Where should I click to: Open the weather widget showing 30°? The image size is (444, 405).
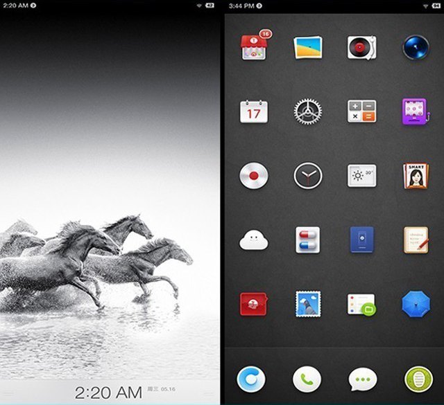(x=361, y=176)
